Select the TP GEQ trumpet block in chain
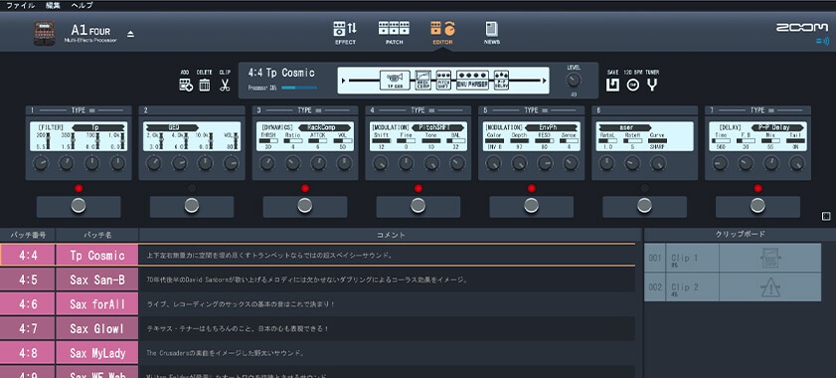 [395, 81]
